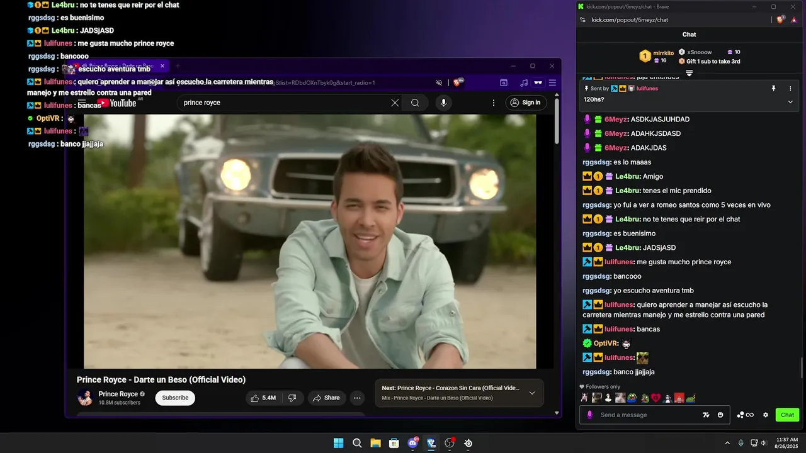Collapse the gift leaderboard handle
This screenshot has width=806, height=453.
690,74
